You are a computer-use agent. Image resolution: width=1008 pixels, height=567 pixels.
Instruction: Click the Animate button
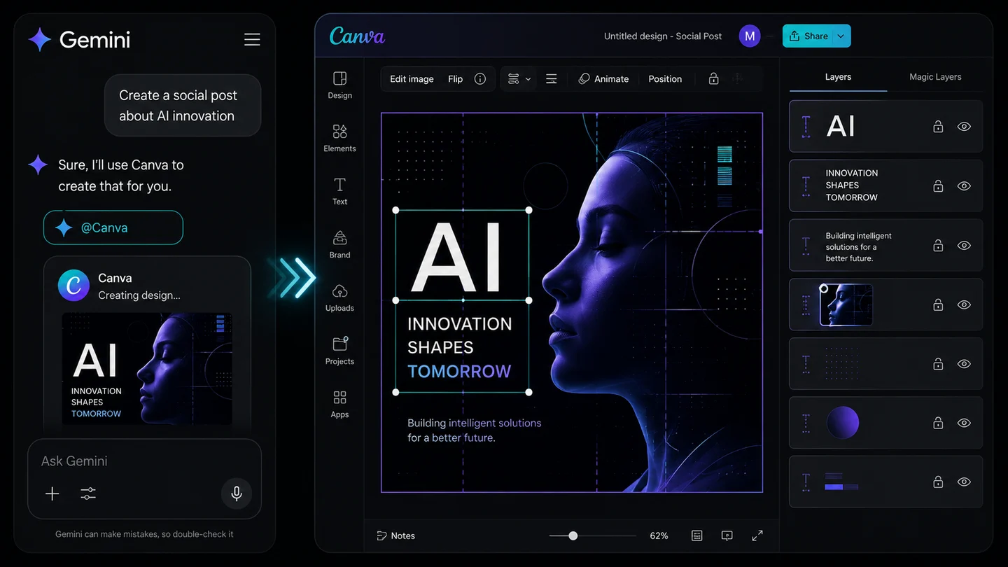point(603,79)
